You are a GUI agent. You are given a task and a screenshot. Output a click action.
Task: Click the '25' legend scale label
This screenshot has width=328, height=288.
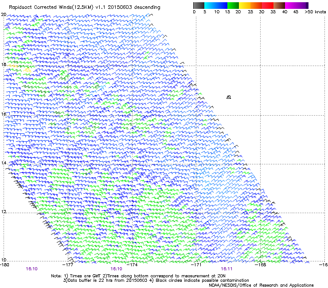tap(250, 12)
